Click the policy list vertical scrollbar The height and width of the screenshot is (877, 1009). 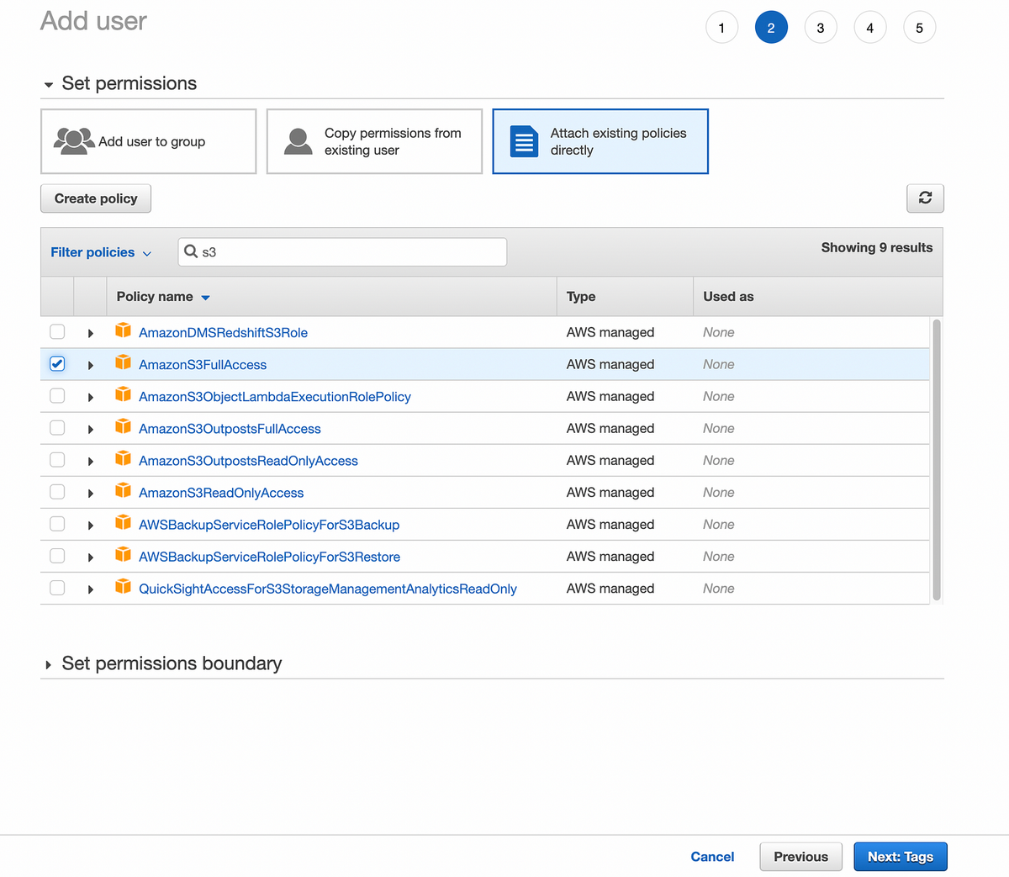click(x=937, y=459)
